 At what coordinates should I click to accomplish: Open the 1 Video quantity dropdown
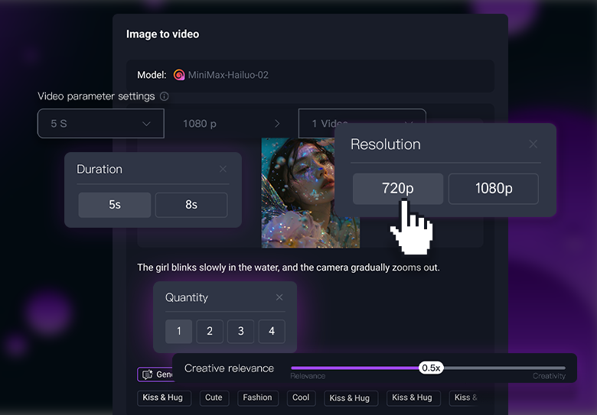(x=361, y=123)
